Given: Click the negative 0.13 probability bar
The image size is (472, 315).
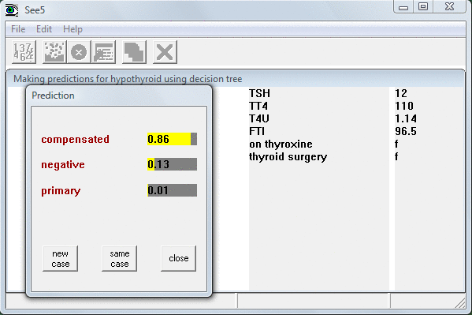Looking at the screenshot, I should (x=173, y=164).
